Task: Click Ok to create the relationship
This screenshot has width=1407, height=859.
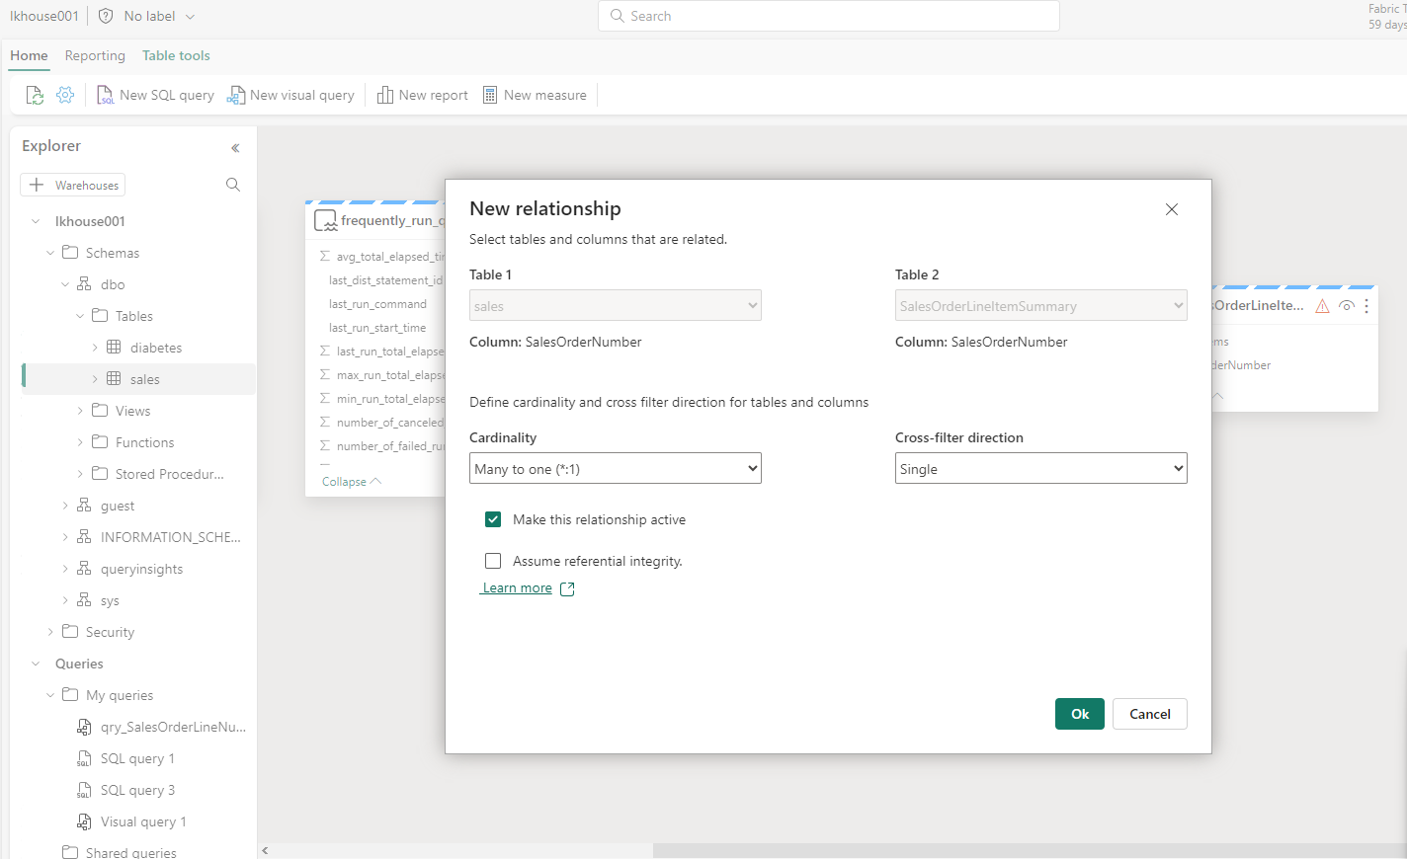Action: click(x=1080, y=714)
